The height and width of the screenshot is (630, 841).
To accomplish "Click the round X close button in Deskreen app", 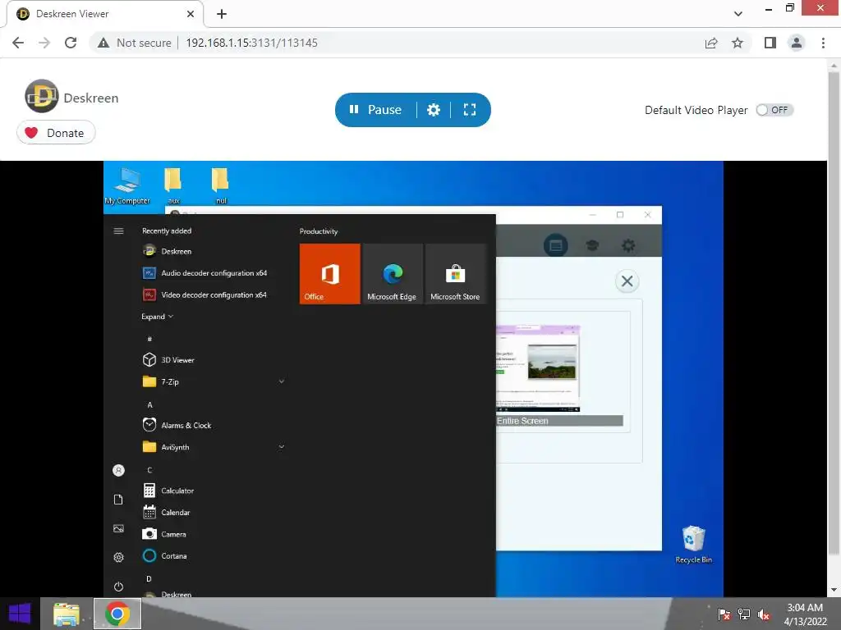I will click(x=627, y=281).
